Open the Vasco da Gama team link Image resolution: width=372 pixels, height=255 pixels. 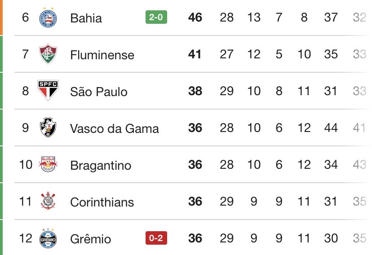[x=114, y=128]
